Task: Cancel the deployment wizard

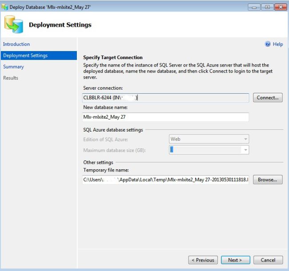Action: (268, 260)
